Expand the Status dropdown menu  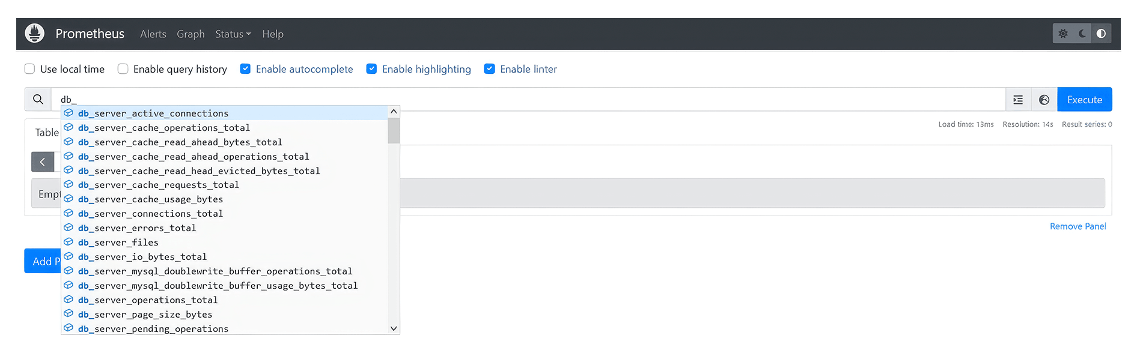(233, 34)
